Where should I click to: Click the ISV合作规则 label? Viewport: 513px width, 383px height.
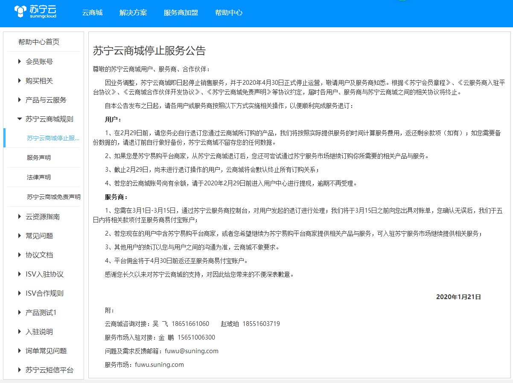point(44,293)
